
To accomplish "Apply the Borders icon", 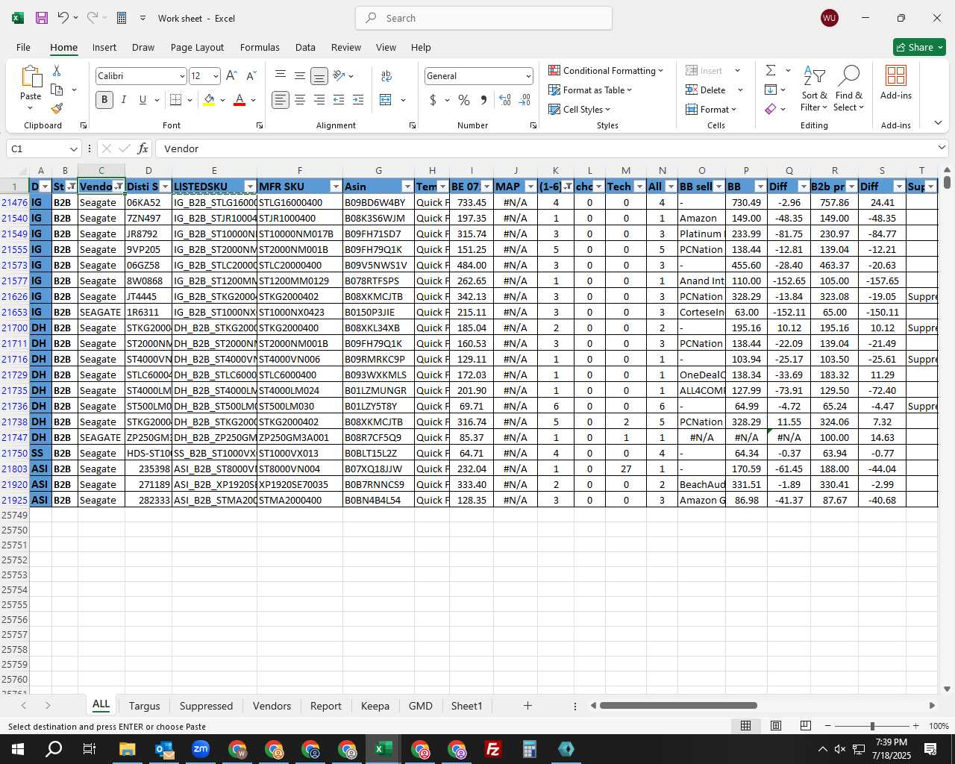I will coord(176,100).
